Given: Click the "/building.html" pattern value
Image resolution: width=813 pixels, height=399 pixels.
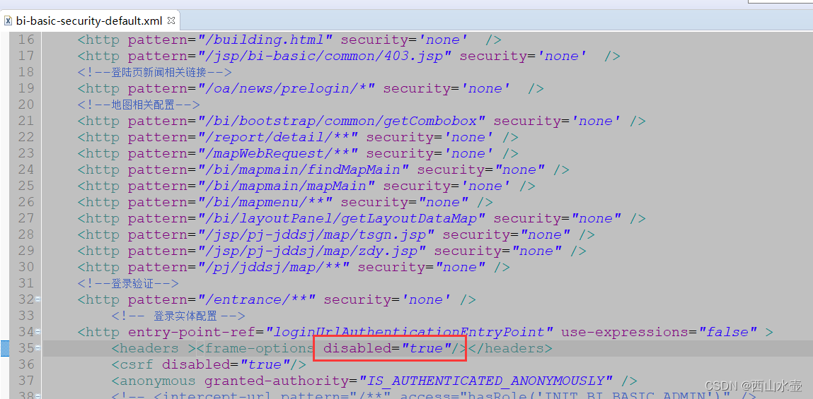Looking at the screenshot, I should [265, 40].
